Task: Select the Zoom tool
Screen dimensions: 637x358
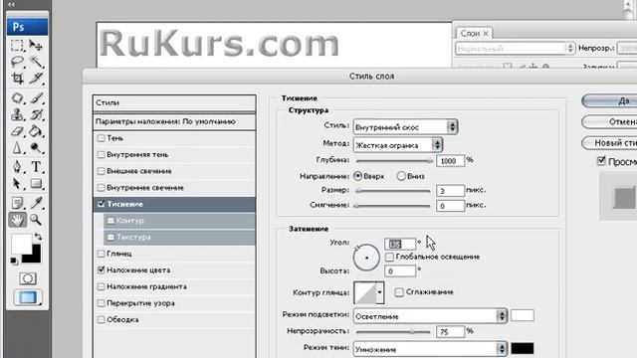Action: pyautogui.click(x=36, y=220)
